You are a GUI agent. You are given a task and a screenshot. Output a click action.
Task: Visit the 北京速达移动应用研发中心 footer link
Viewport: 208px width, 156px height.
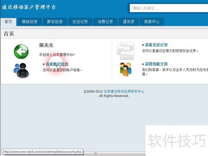(124, 92)
